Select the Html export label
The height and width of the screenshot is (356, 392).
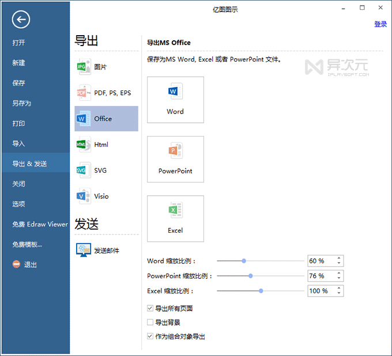point(101,145)
